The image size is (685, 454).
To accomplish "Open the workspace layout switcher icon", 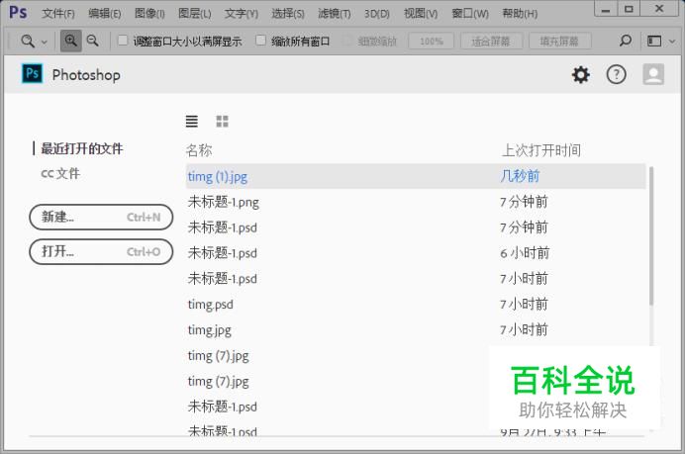I will pyautogui.click(x=654, y=41).
